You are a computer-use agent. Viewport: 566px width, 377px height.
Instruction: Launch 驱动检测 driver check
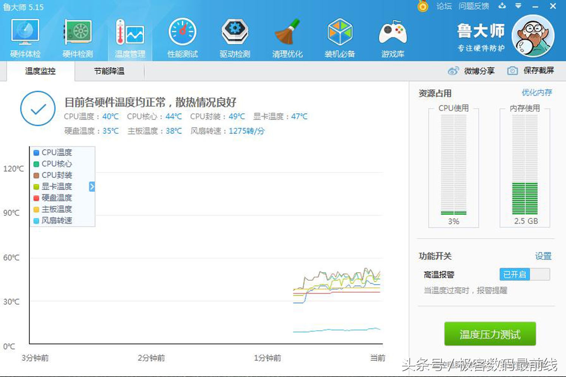(234, 37)
